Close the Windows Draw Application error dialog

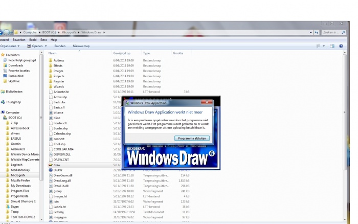click(x=207, y=102)
